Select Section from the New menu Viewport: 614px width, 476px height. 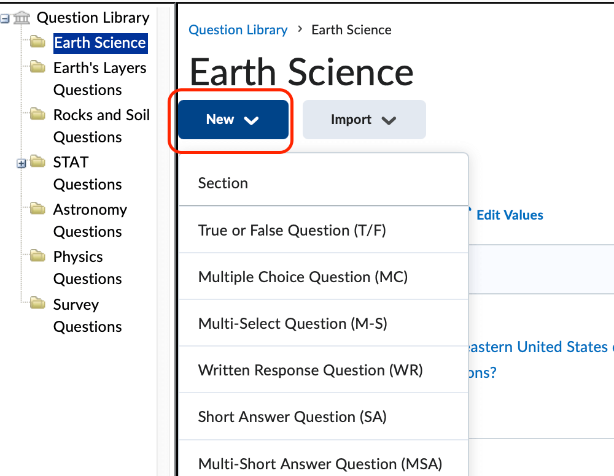point(223,183)
